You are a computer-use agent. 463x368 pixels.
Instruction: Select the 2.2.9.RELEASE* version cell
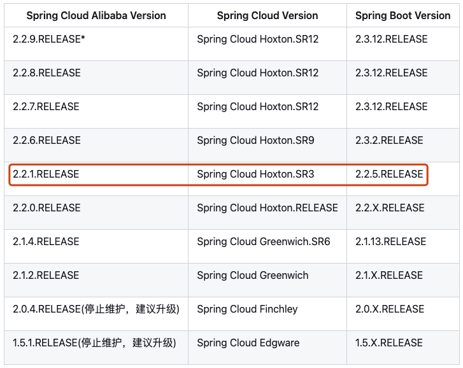pyautogui.click(x=48, y=39)
